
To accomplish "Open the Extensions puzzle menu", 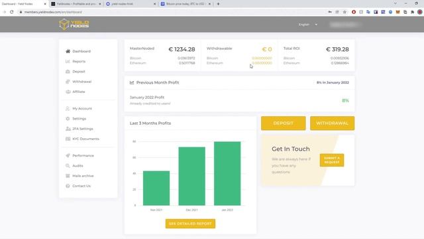I will click(x=412, y=12).
